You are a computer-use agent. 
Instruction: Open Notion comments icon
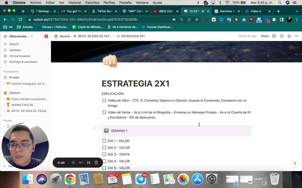[274, 36]
